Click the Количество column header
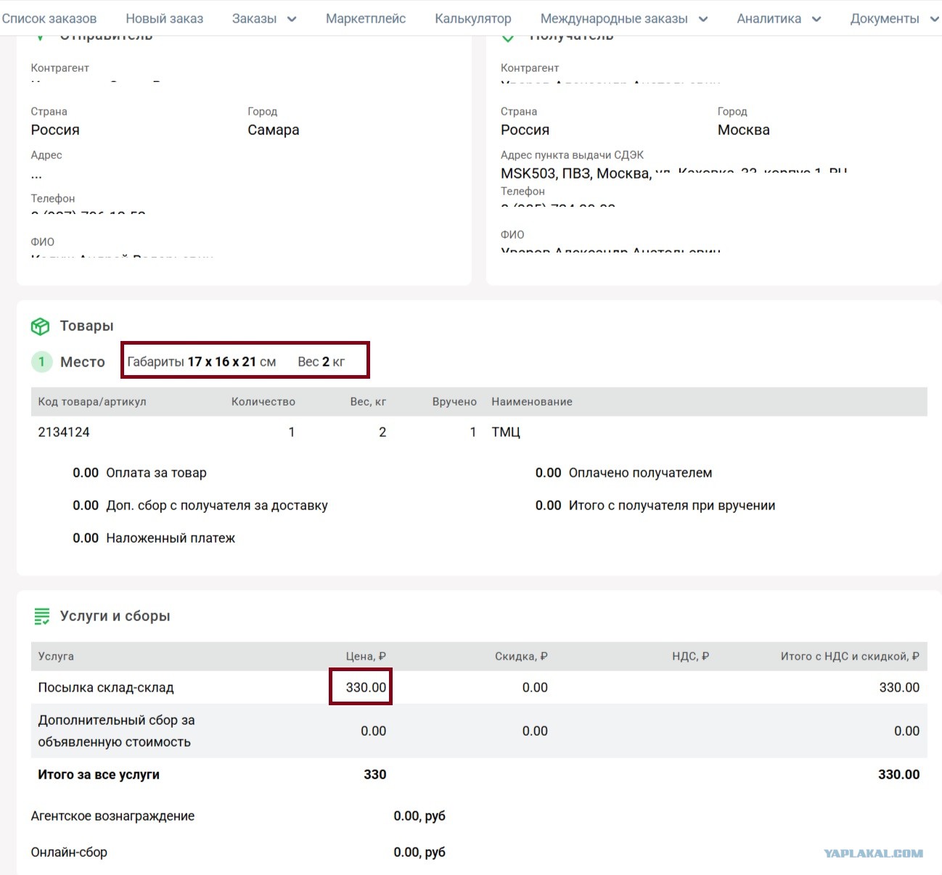This screenshot has width=942, height=875. click(x=263, y=402)
